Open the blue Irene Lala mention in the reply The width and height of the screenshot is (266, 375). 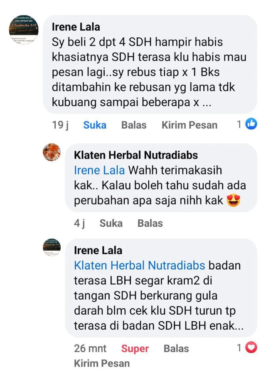tap(99, 170)
